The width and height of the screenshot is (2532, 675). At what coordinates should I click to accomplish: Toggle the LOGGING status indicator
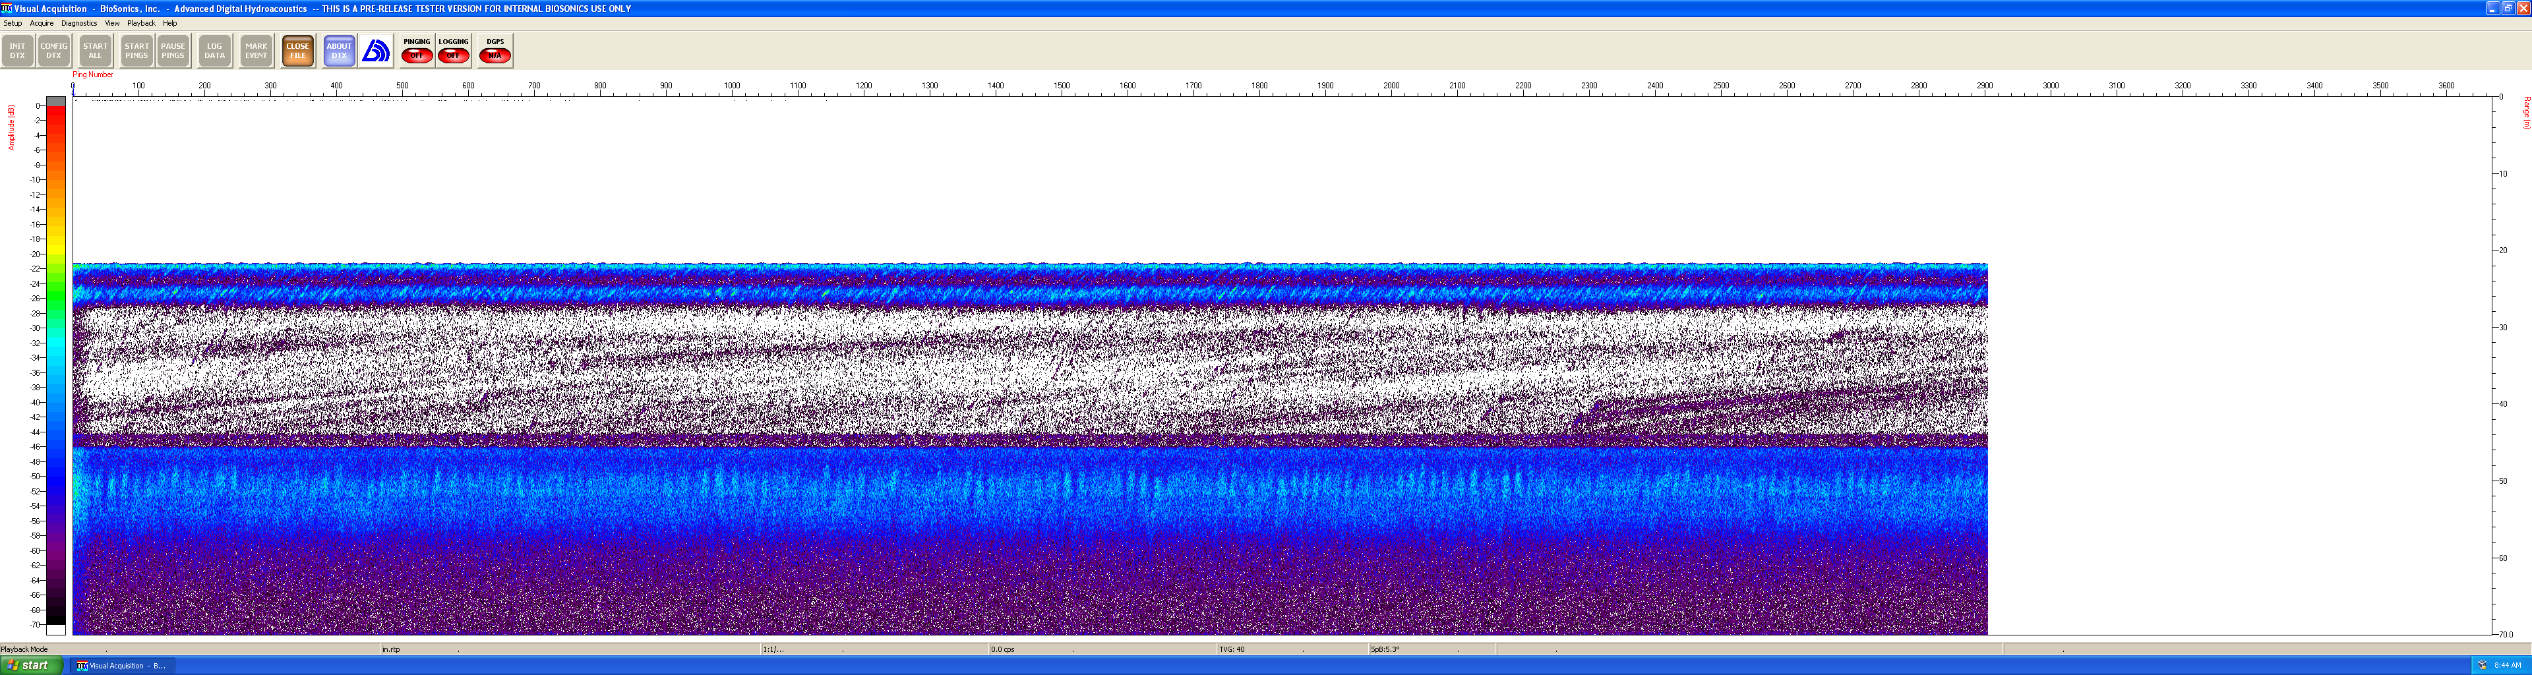453,51
